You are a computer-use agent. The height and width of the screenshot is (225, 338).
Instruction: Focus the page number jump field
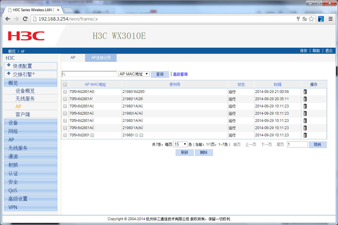pos(297,144)
